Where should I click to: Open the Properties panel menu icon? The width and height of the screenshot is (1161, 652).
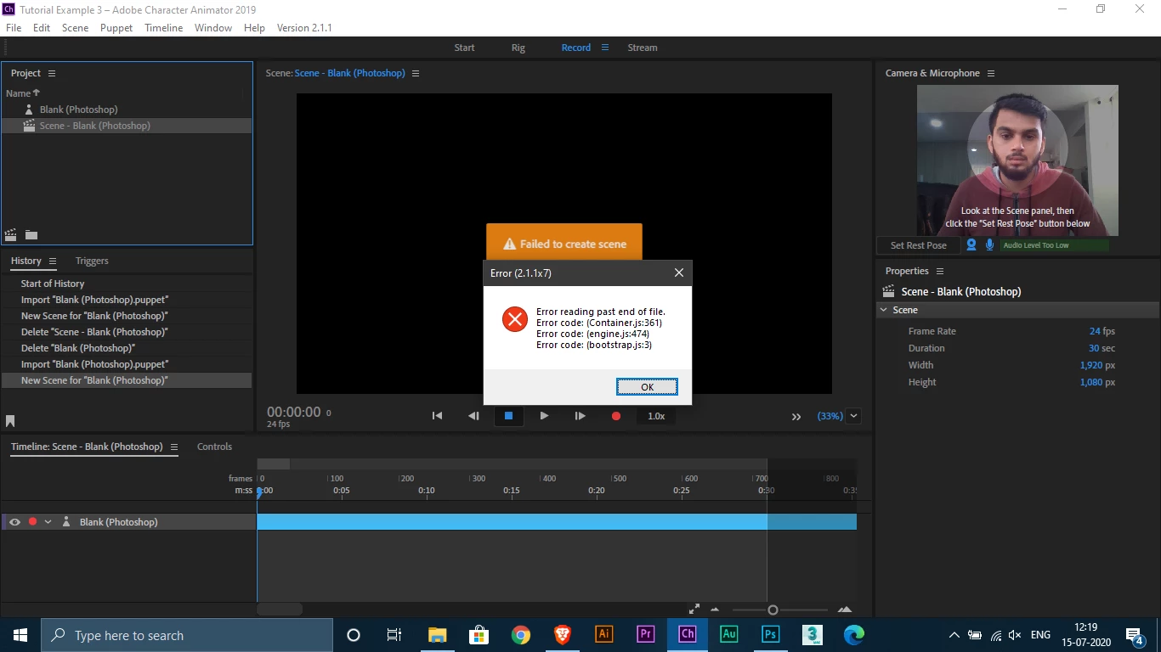pos(940,271)
